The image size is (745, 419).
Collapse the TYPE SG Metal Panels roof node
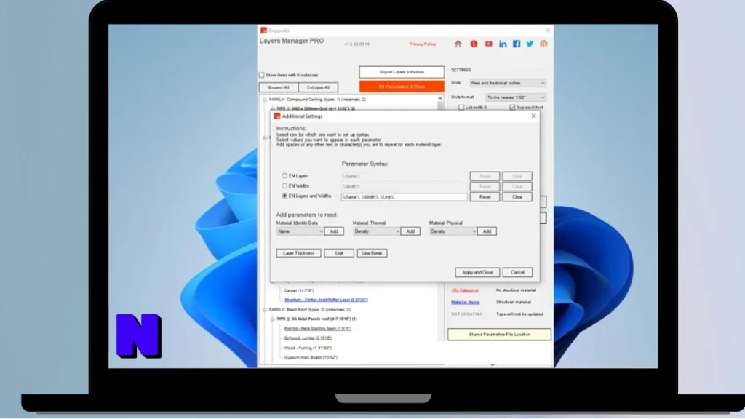(272, 319)
